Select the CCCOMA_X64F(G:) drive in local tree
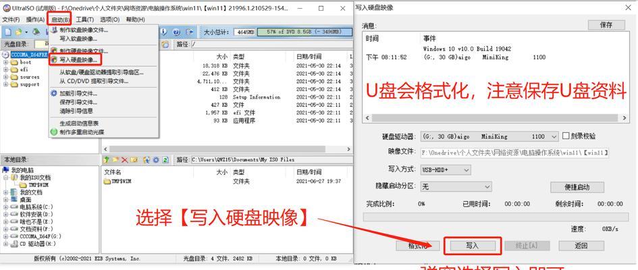This screenshot has width=638, height=270. (x=41, y=236)
